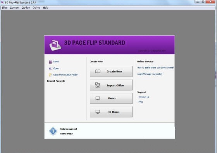This screenshot has width=217, height=153.
Task: Open the Demo project link
Action: coord(56,62)
